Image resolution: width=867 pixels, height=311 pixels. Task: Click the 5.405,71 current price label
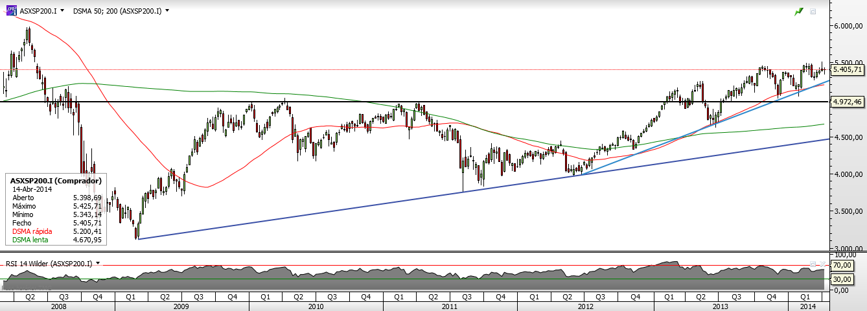tap(848, 69)
